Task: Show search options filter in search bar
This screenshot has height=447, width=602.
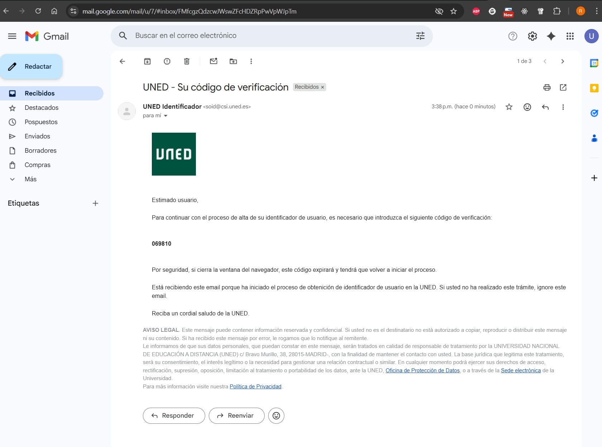Action: click(420, 36)
